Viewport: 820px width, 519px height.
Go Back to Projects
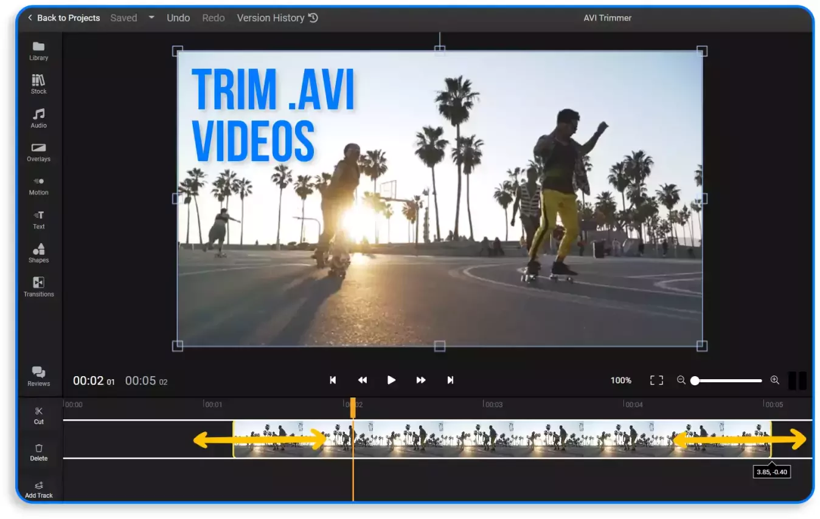point(63,18)
